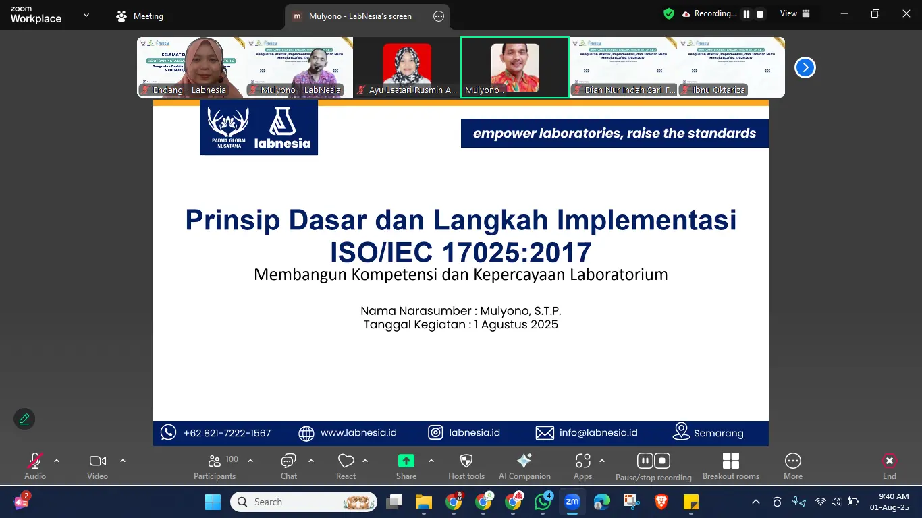Viewport: 922px width, 518px height.
Task: Click the blue next-participants arrow
Action: (x=805, y=67)
